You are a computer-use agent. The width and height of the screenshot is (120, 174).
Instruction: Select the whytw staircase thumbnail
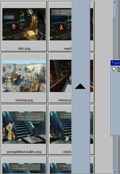click(x=60, y=128)
